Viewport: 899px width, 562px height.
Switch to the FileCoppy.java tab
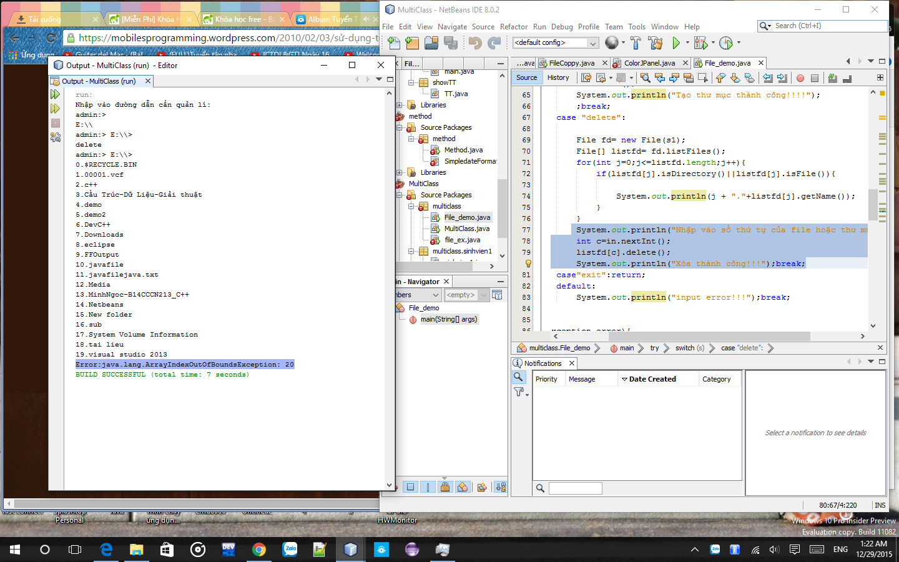(571, 63)
